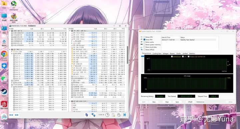
Task: Switch to the Powers tab
Action: point(172,53)
